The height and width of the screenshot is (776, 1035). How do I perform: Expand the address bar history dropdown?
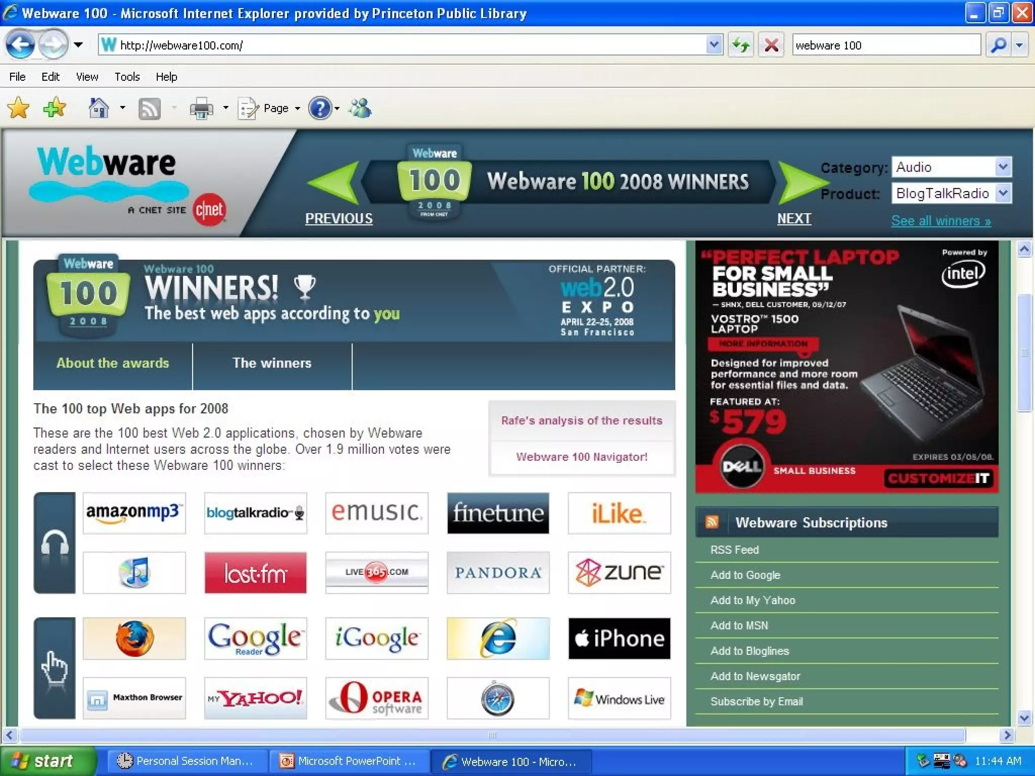point(714,45)
